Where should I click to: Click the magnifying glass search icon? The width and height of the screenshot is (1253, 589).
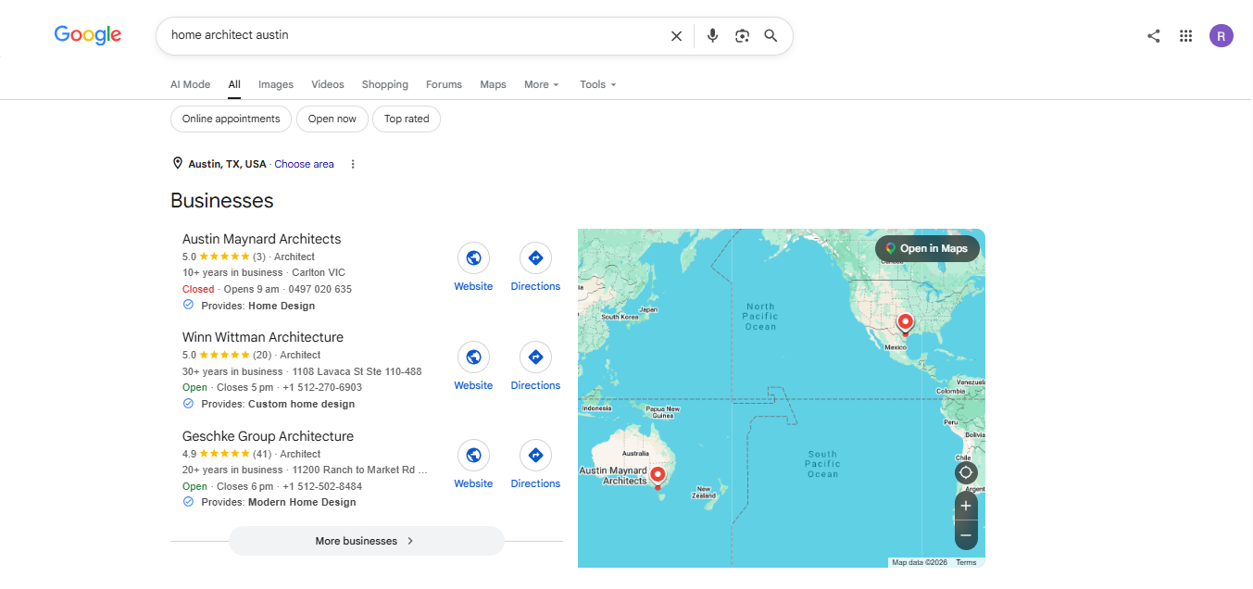pyautogui.click(x=771, y=36)
